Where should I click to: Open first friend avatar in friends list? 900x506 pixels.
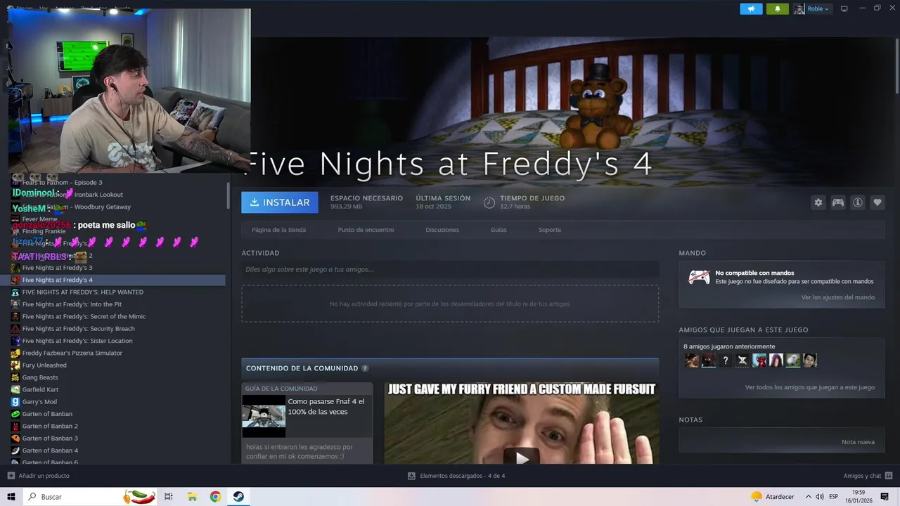[x=692, y=361]
